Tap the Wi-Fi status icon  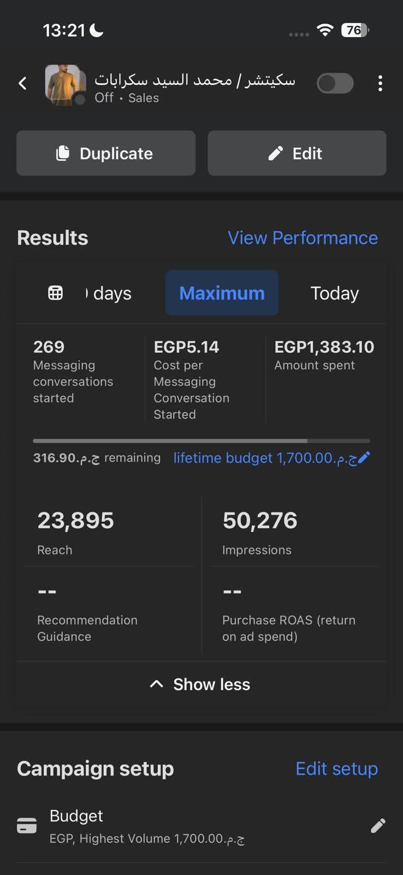coord(325,30)
